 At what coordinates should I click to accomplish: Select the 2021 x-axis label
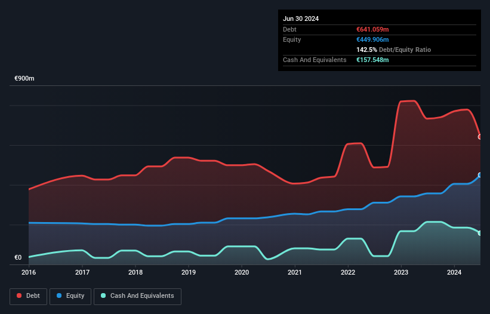(x=295, y=272)
